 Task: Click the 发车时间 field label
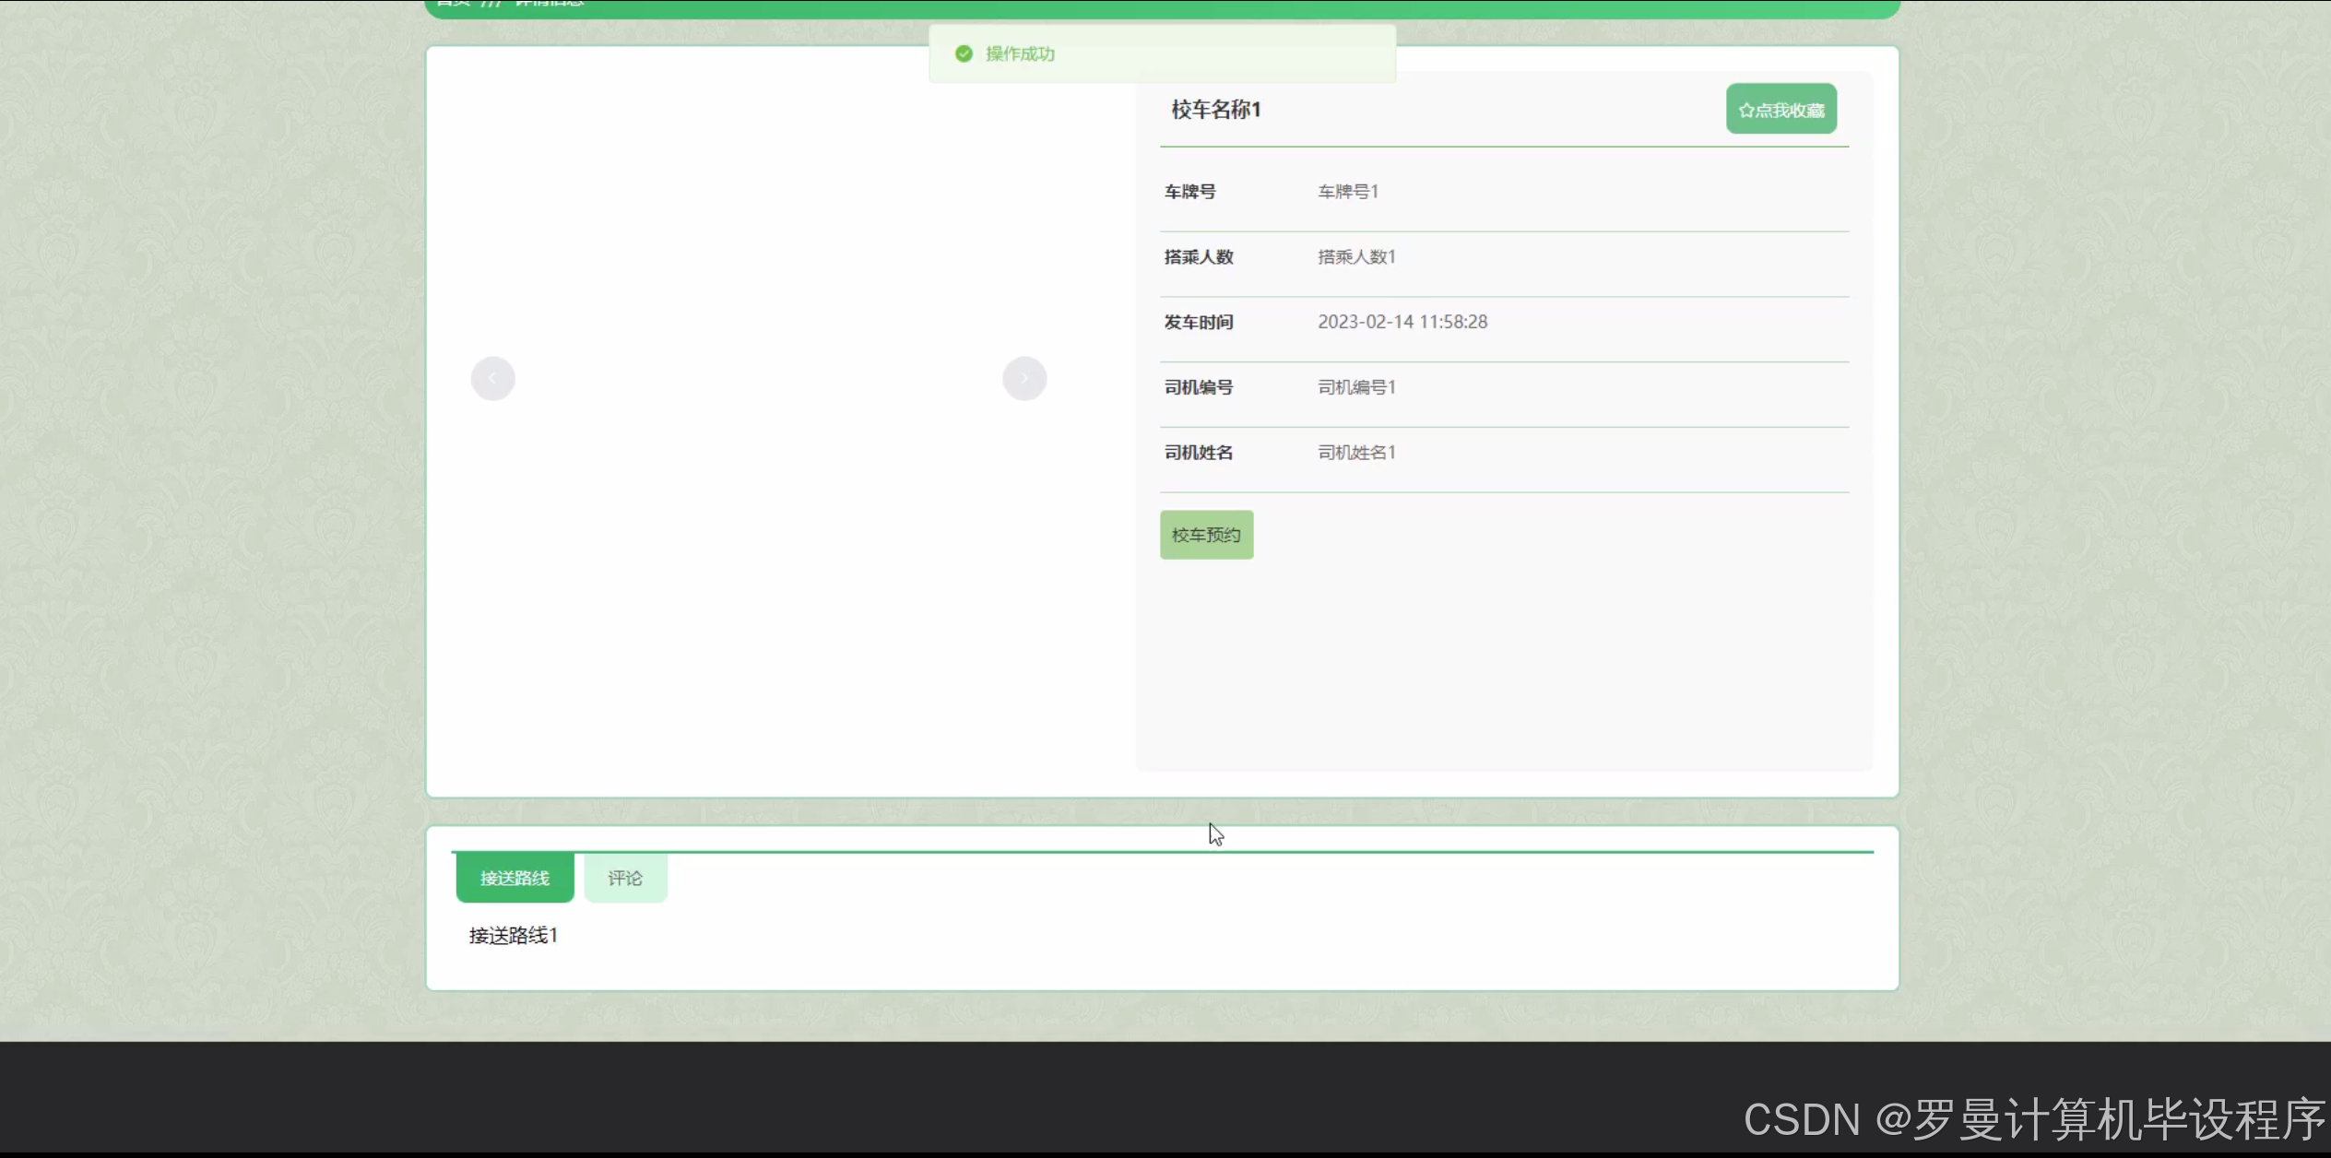[1198, 322]
